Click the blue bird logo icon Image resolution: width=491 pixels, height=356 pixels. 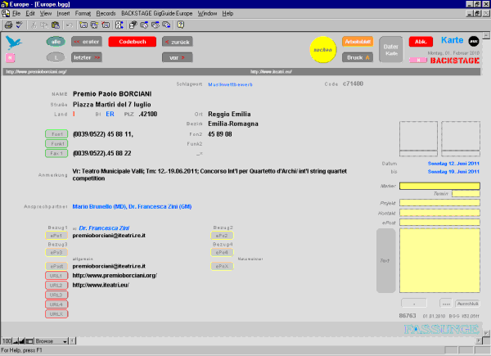coord(11,41)
